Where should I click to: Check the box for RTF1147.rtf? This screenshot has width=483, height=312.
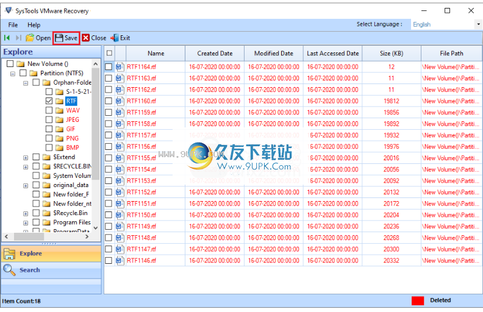[109, 249]
